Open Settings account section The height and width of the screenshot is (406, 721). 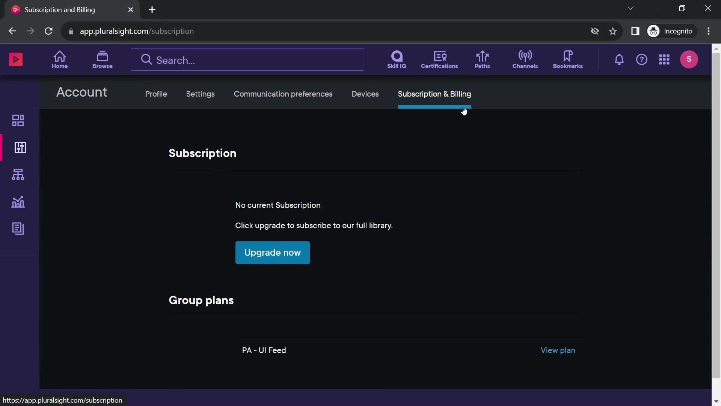point(201,94)
